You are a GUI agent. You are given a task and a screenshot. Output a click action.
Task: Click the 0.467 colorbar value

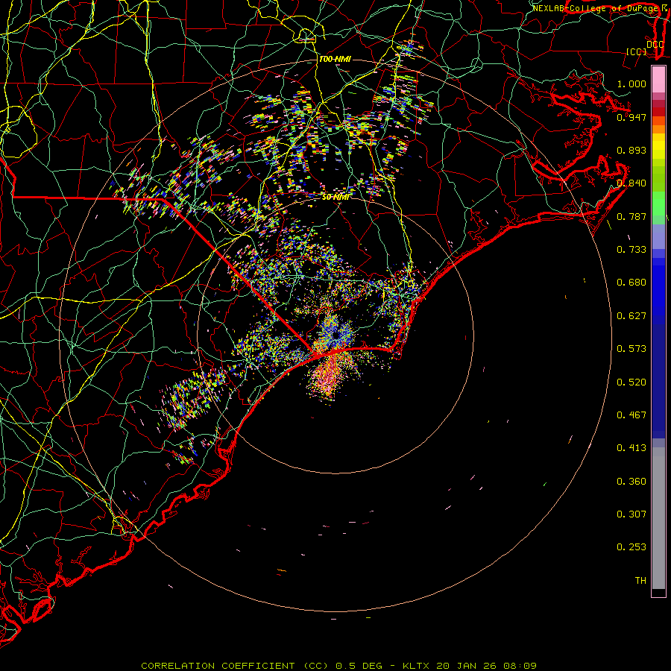[x=631, y=415]
